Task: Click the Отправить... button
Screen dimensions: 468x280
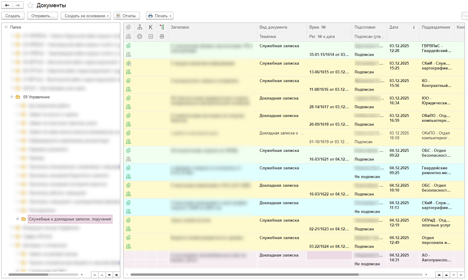Action: coord(43,16)
